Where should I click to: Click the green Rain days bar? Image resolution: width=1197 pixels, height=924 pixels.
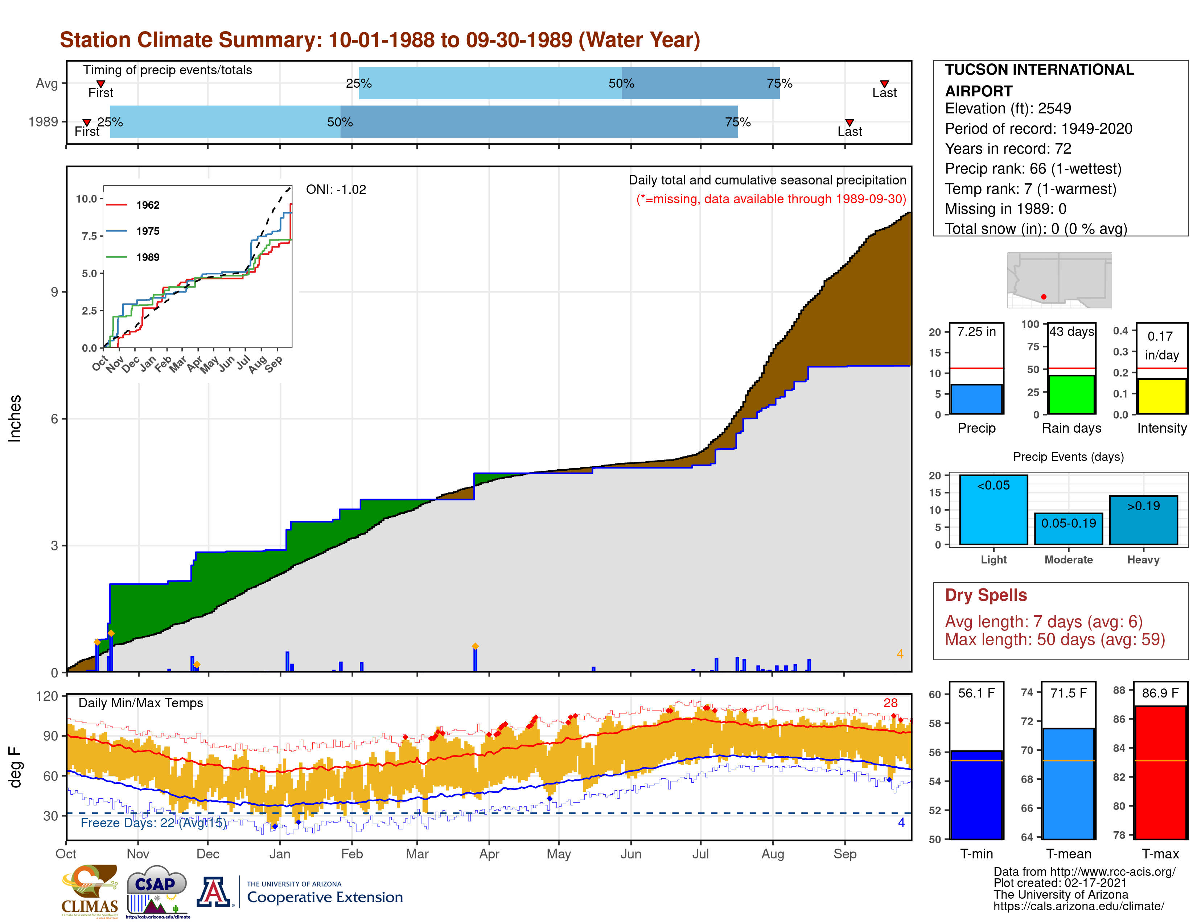click(x=1071, y=395)
